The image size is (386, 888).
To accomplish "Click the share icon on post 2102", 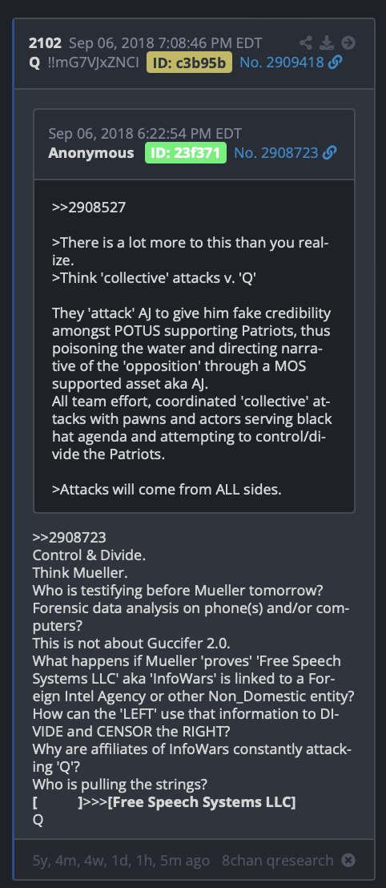I will (306, 42).
